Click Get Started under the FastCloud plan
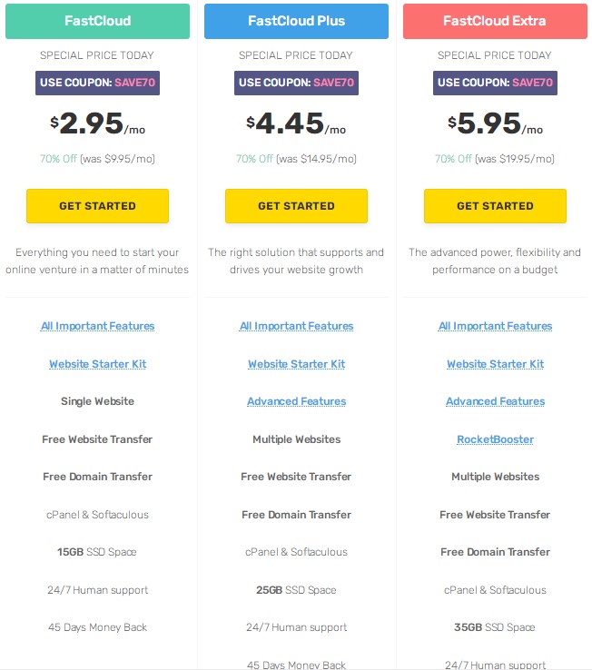Viewport: 592px width, 670px height. click(x=97, y=206)
